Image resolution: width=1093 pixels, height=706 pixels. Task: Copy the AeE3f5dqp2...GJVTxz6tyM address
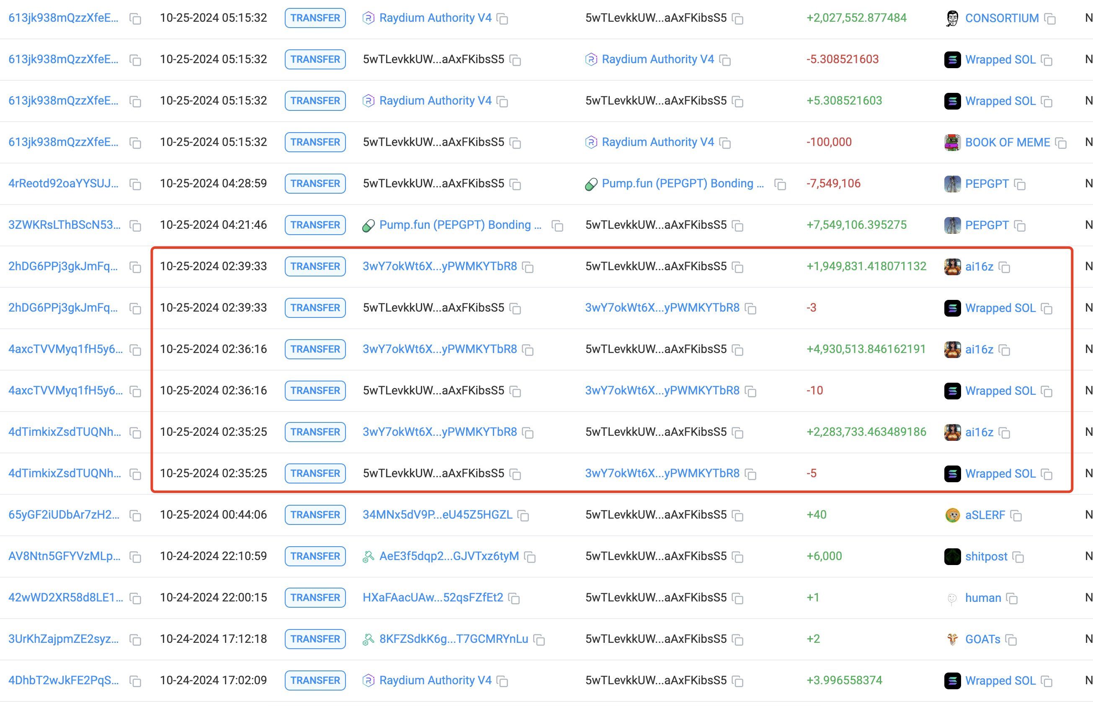530,557
